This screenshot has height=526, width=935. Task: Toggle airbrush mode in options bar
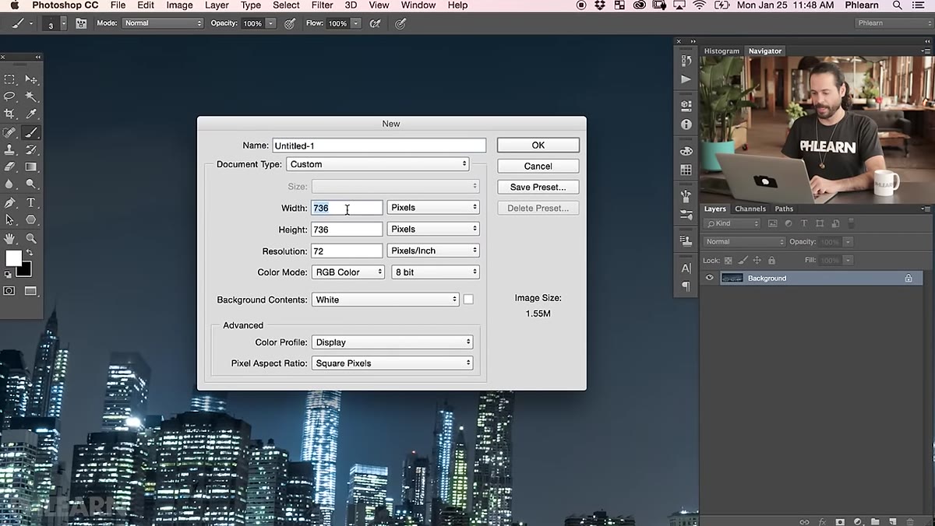point(375,23)
